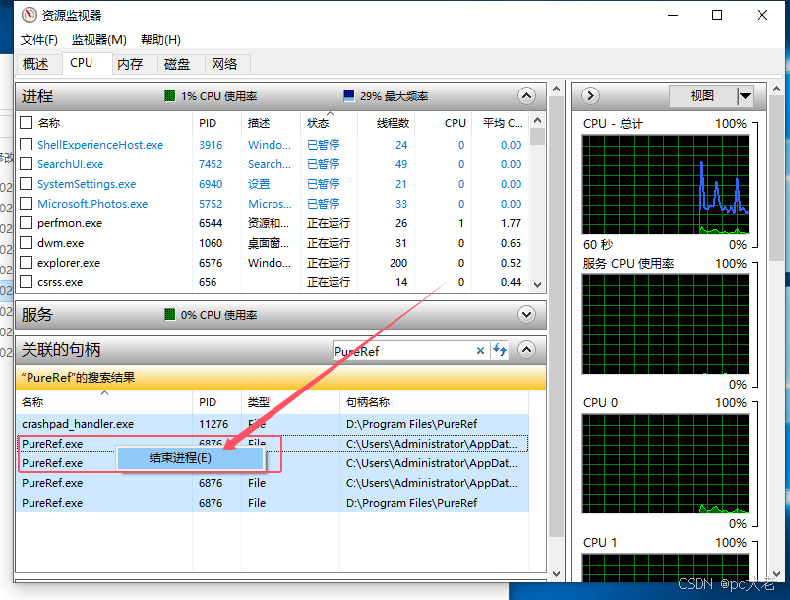Choose 结束进程(E) from the context menu
790x600 pixels.
[x=191, y=458]
